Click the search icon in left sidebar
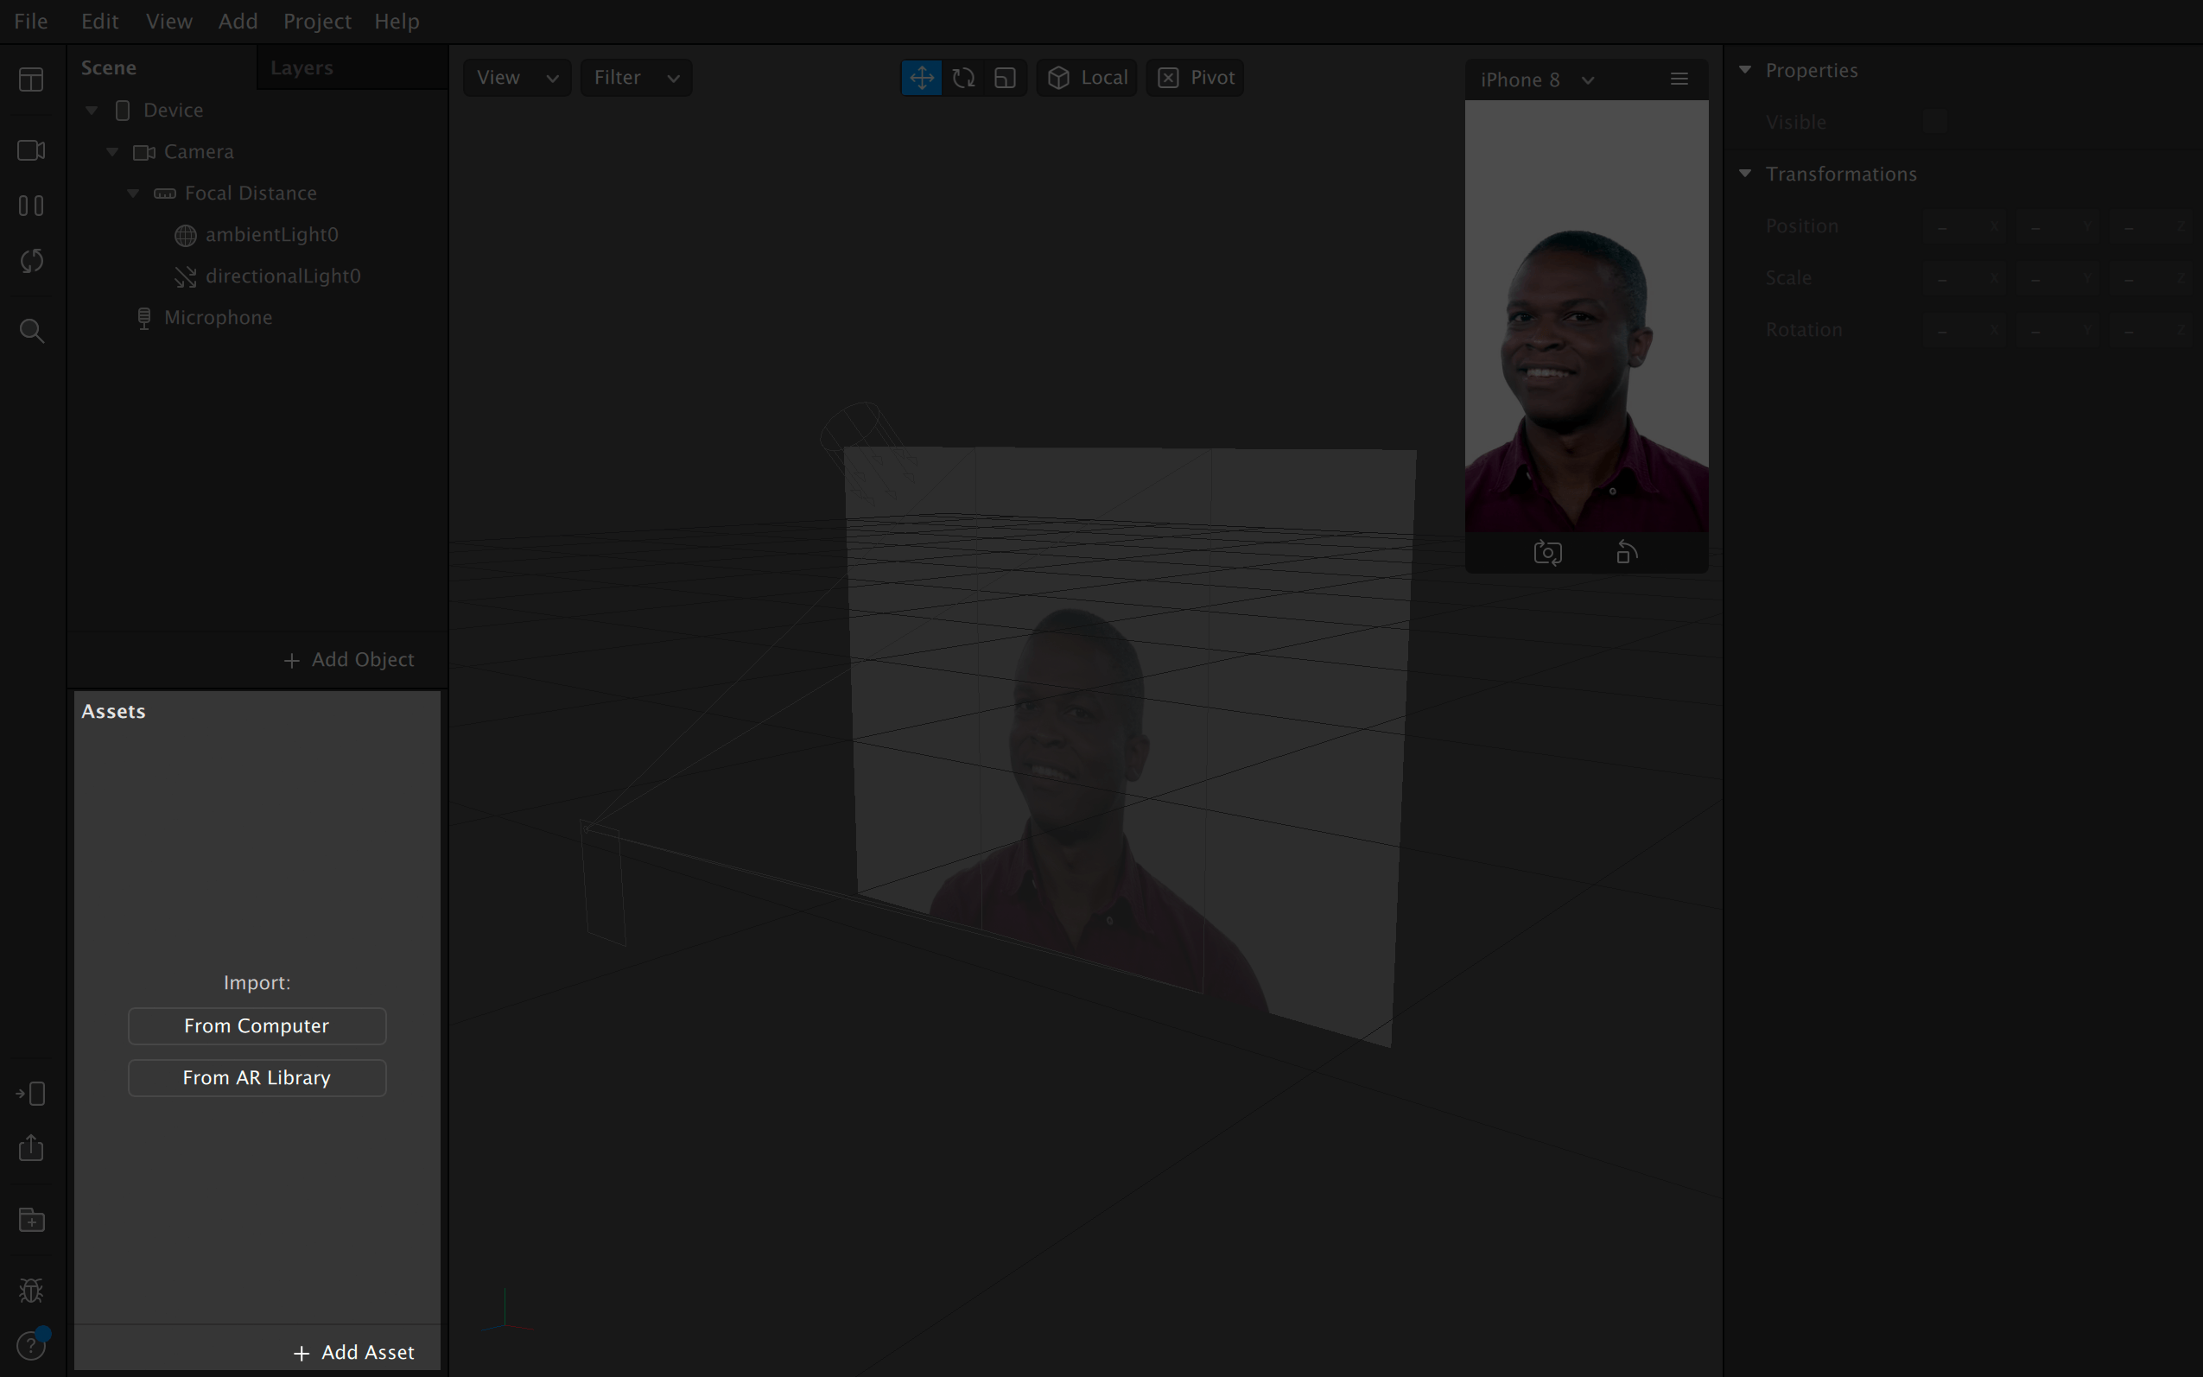This screenshot has width=2203, height=1377. [32, 330]
